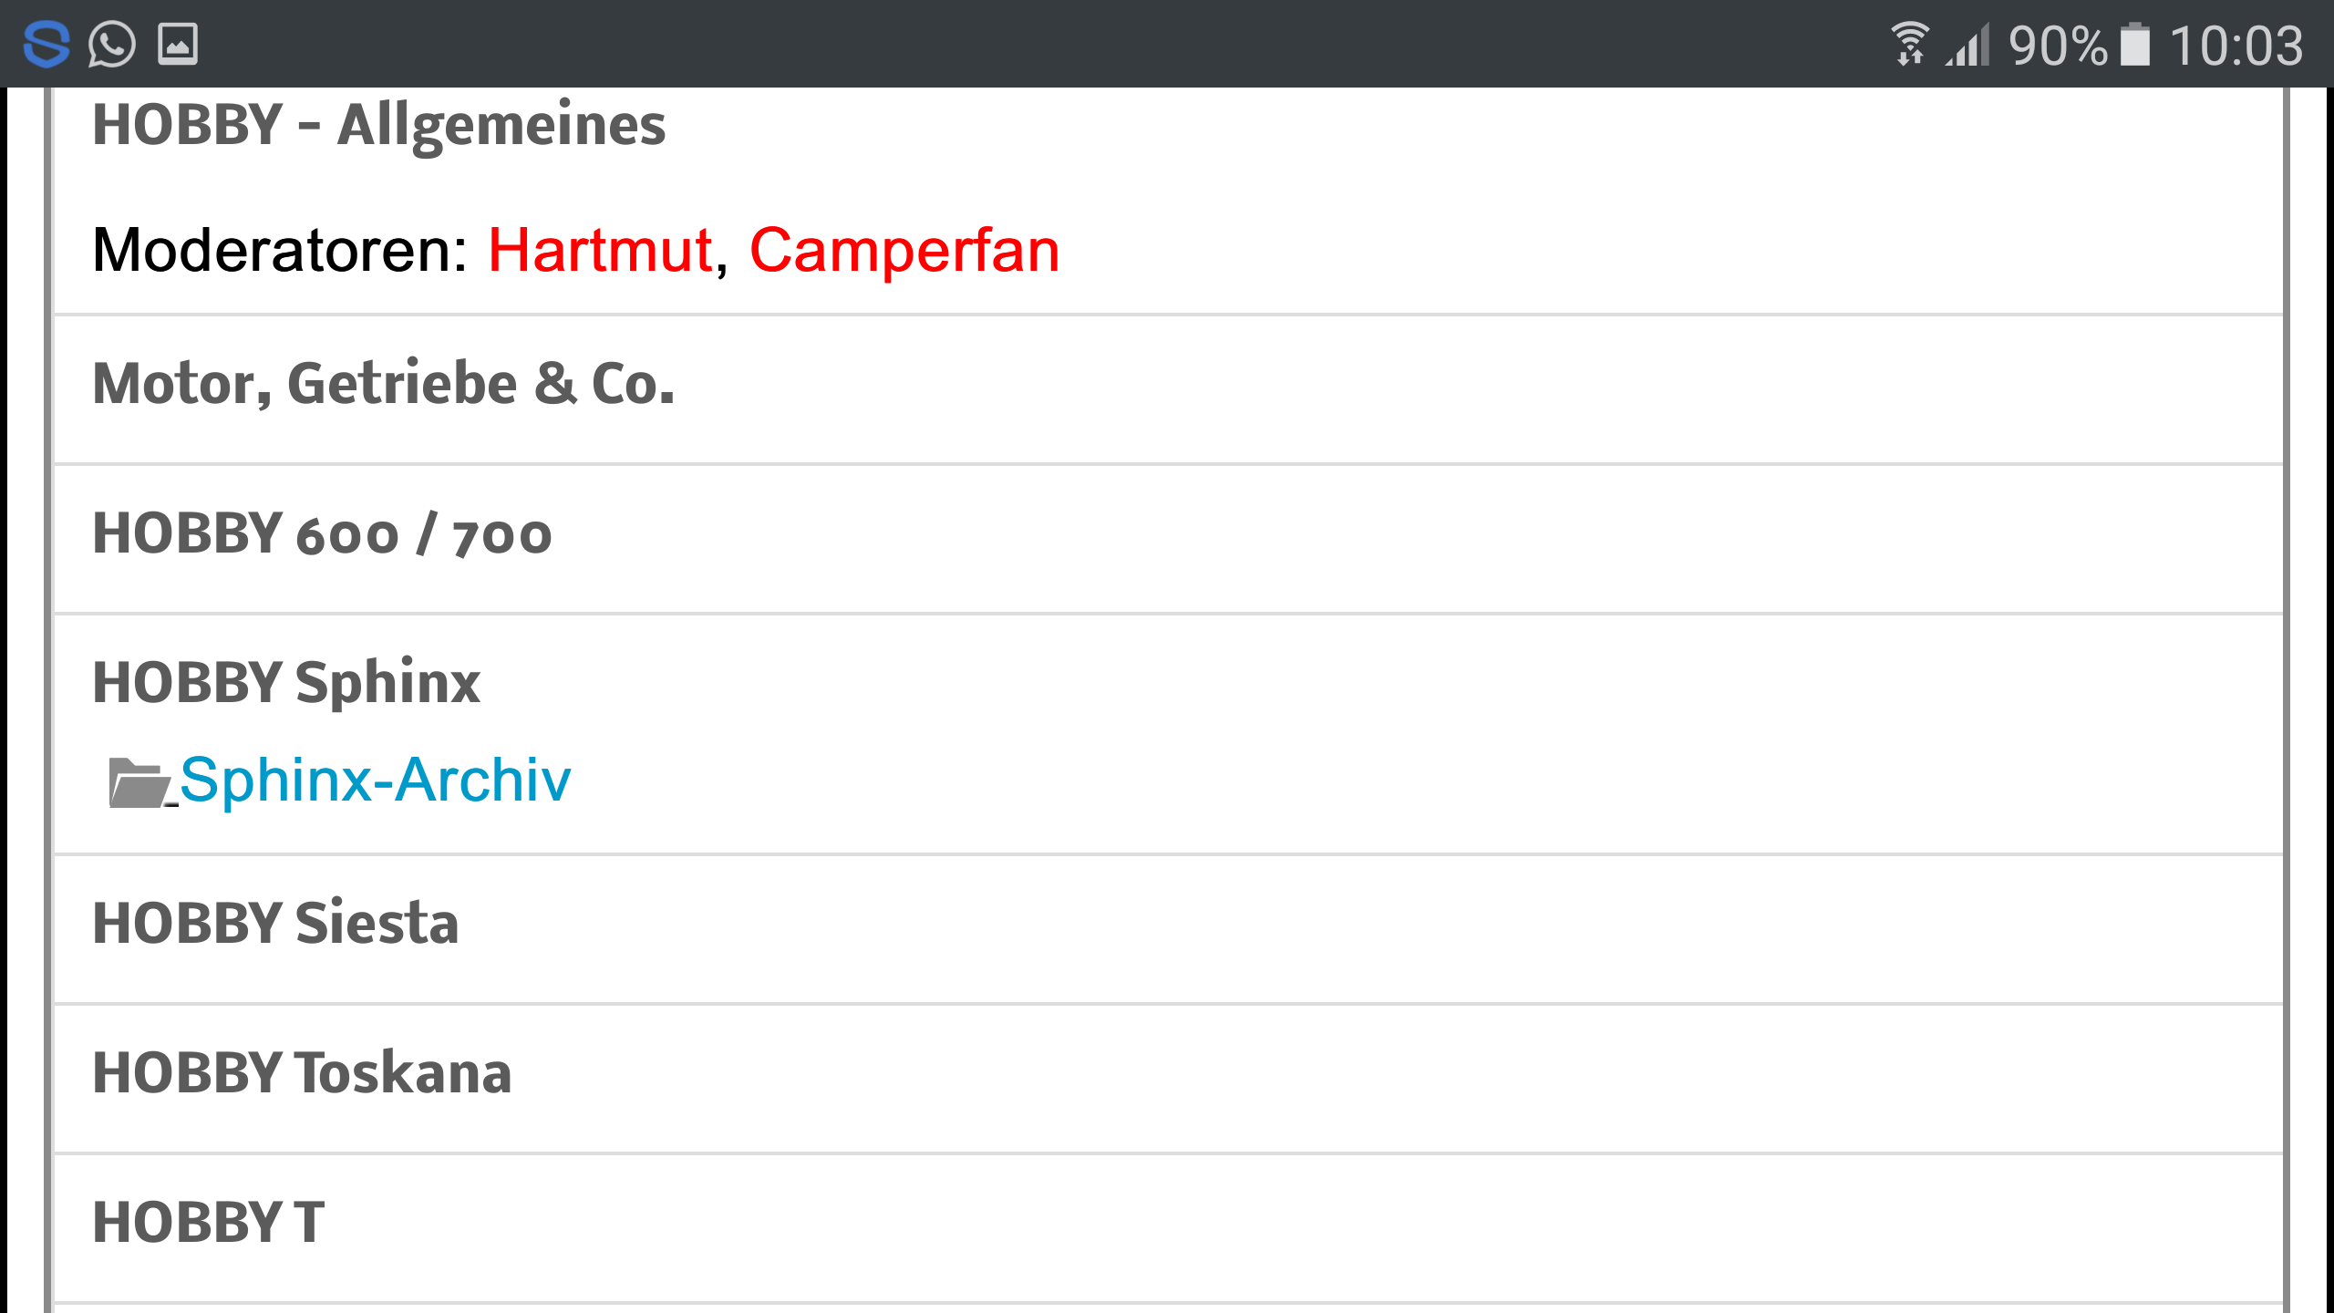Tap the Wi-Fi status icon

point(1909,44)
